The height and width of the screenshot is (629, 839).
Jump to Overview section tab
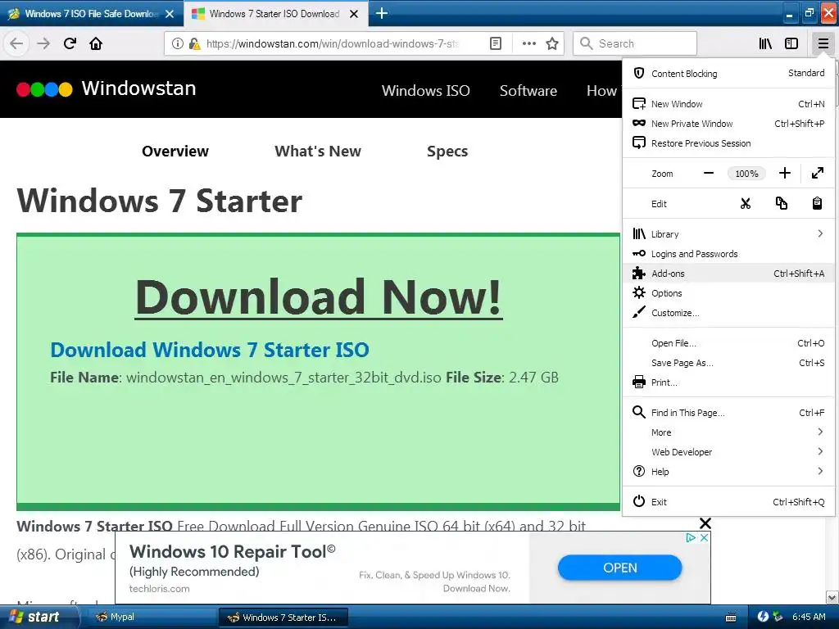pyautogui.click(x=175, y=152)
